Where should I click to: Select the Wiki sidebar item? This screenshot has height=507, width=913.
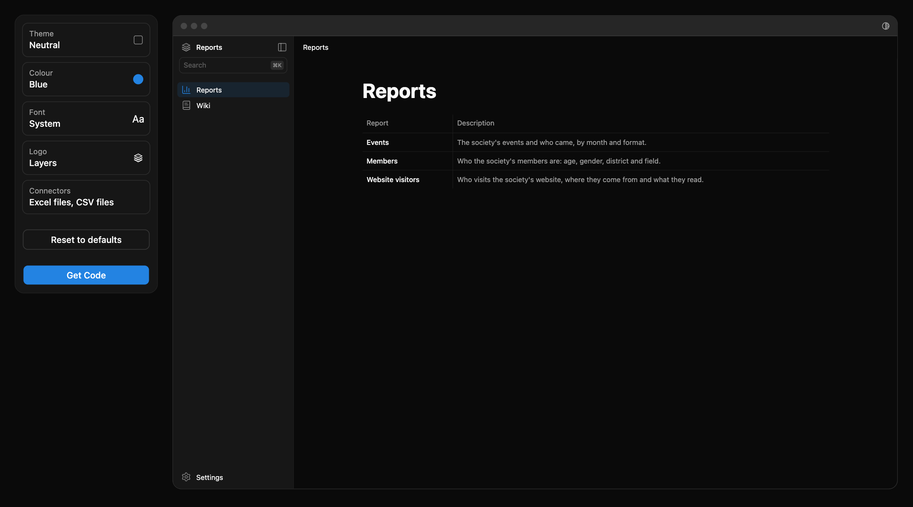(x=233, y=106)
